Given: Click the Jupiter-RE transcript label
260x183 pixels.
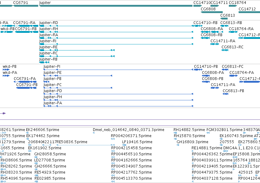Looking at the screenshot, I should (x=48, y=47).
